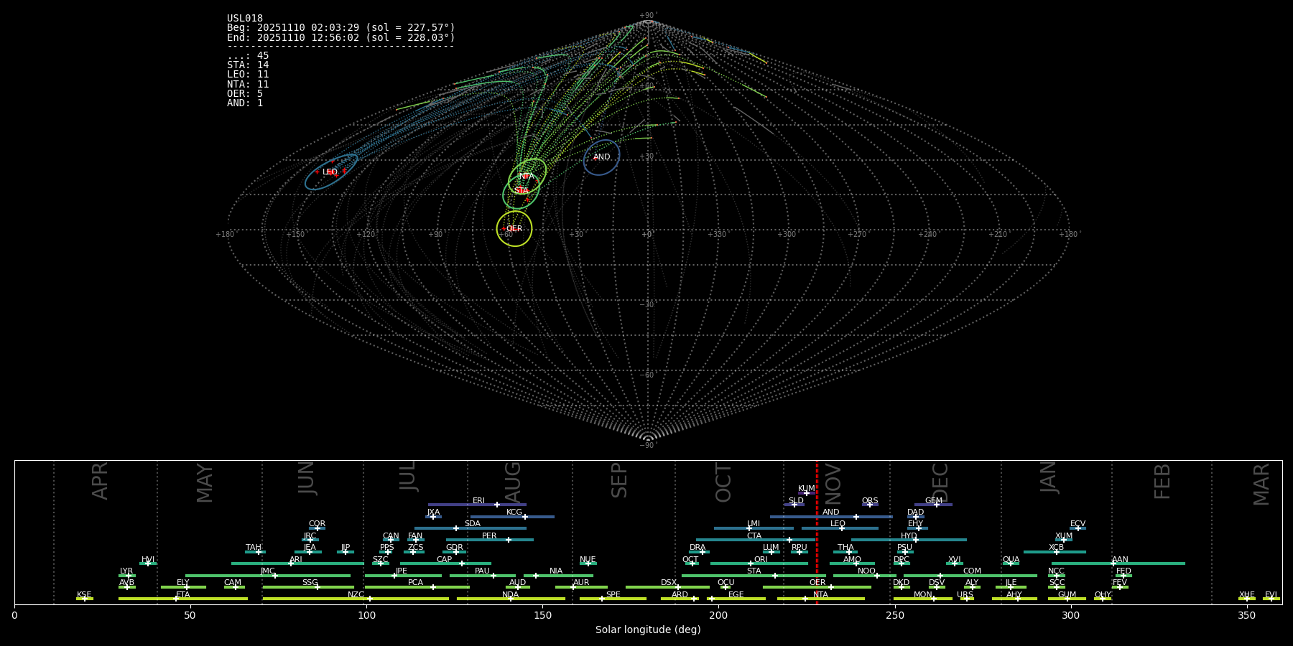Click the LEO radiant ellipse on sky map
This screenshot has width=1293, height=646.
(330, 172)
